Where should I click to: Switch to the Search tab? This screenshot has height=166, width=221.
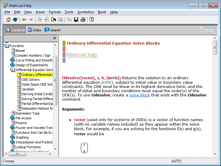[53, 30]
